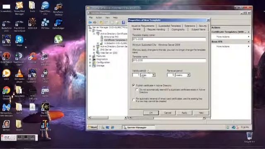
Task: Open the Security tab
Action: pyautogui.click(x=202, y=26)
